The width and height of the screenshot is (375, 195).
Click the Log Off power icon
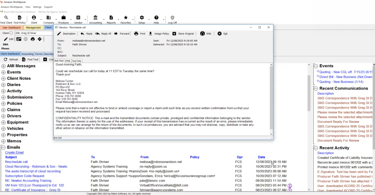click(172, 18)
